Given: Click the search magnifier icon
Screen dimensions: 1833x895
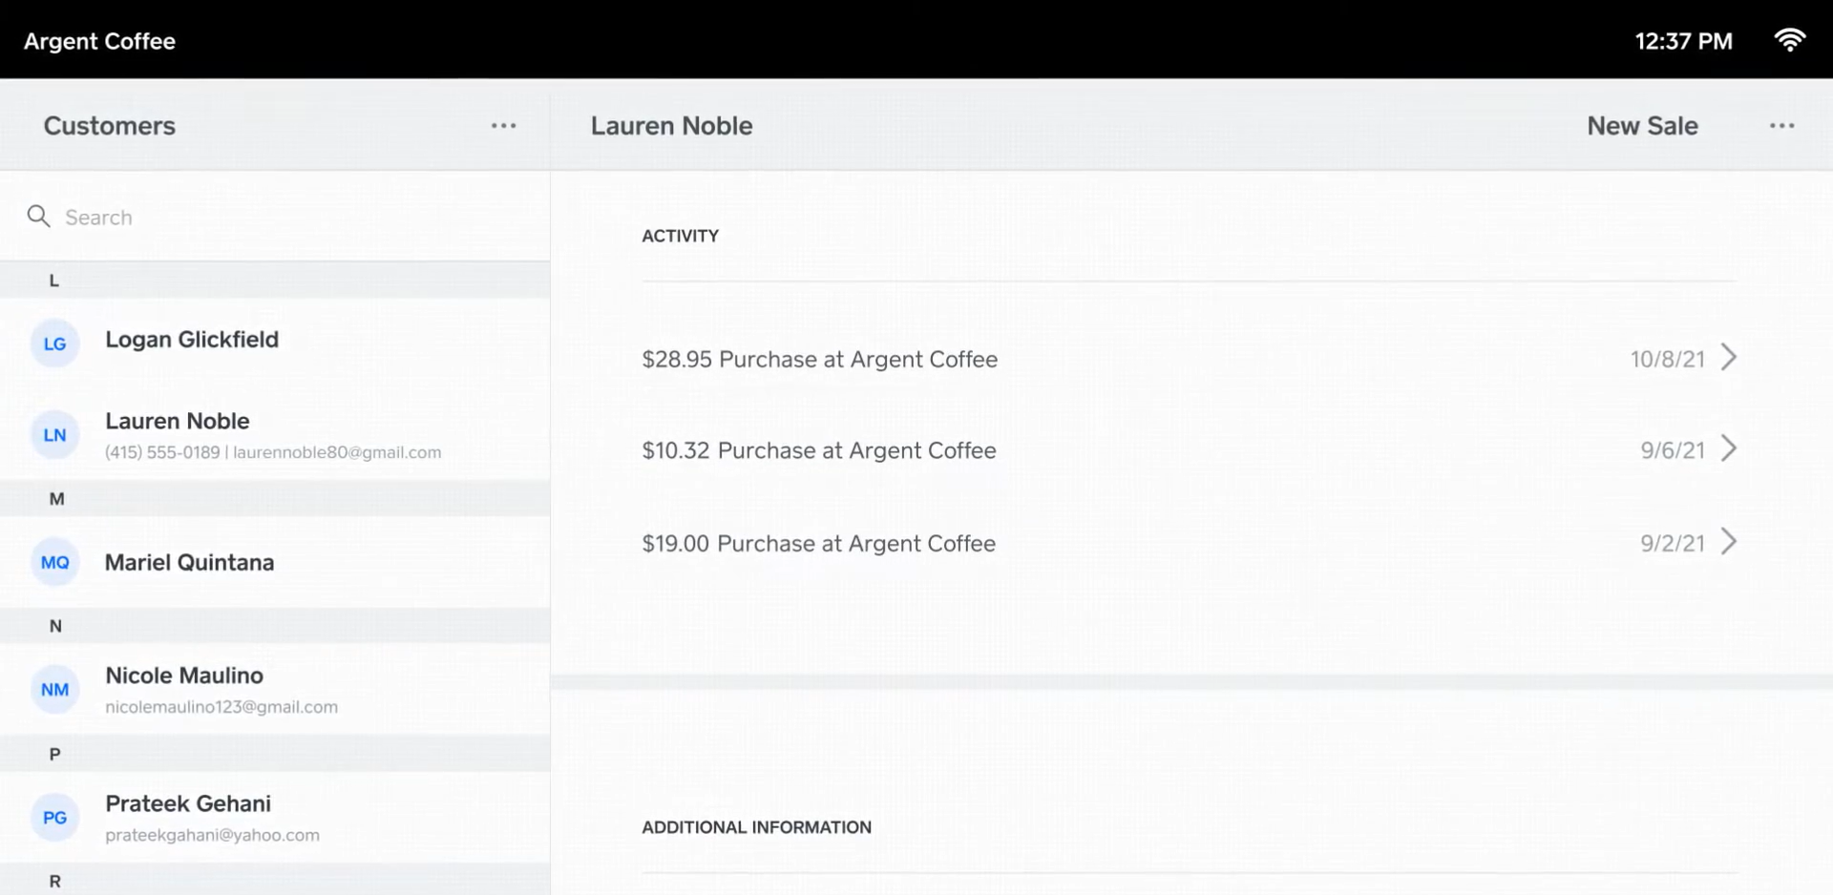Looking at the screenshot, I should 38,217.
